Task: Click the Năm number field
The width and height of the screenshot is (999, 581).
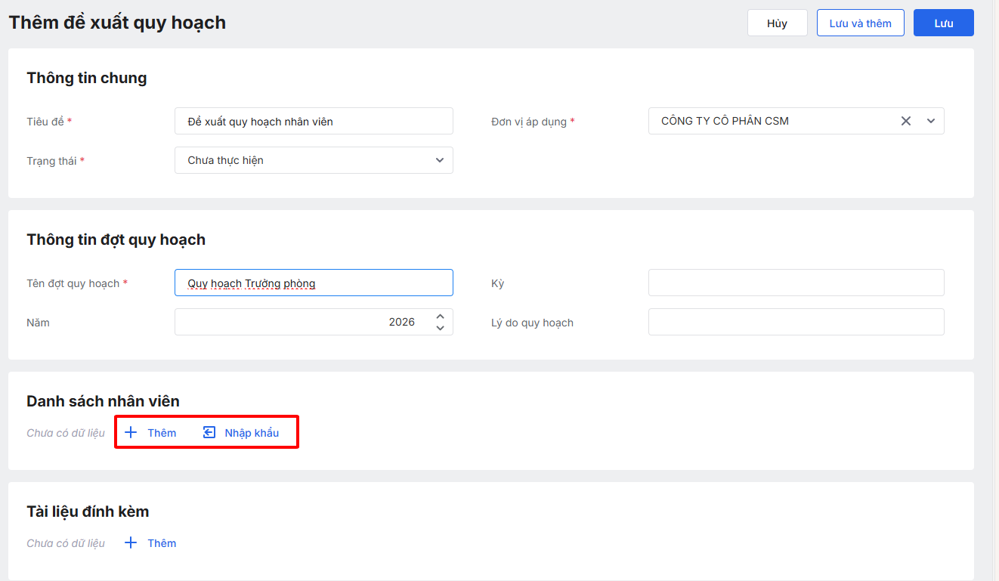Action: tap(302, 322)
